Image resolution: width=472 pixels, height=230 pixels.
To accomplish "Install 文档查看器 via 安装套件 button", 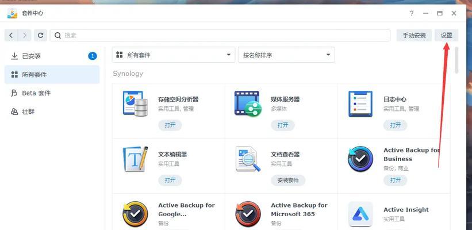I will (x=288, y=180).
